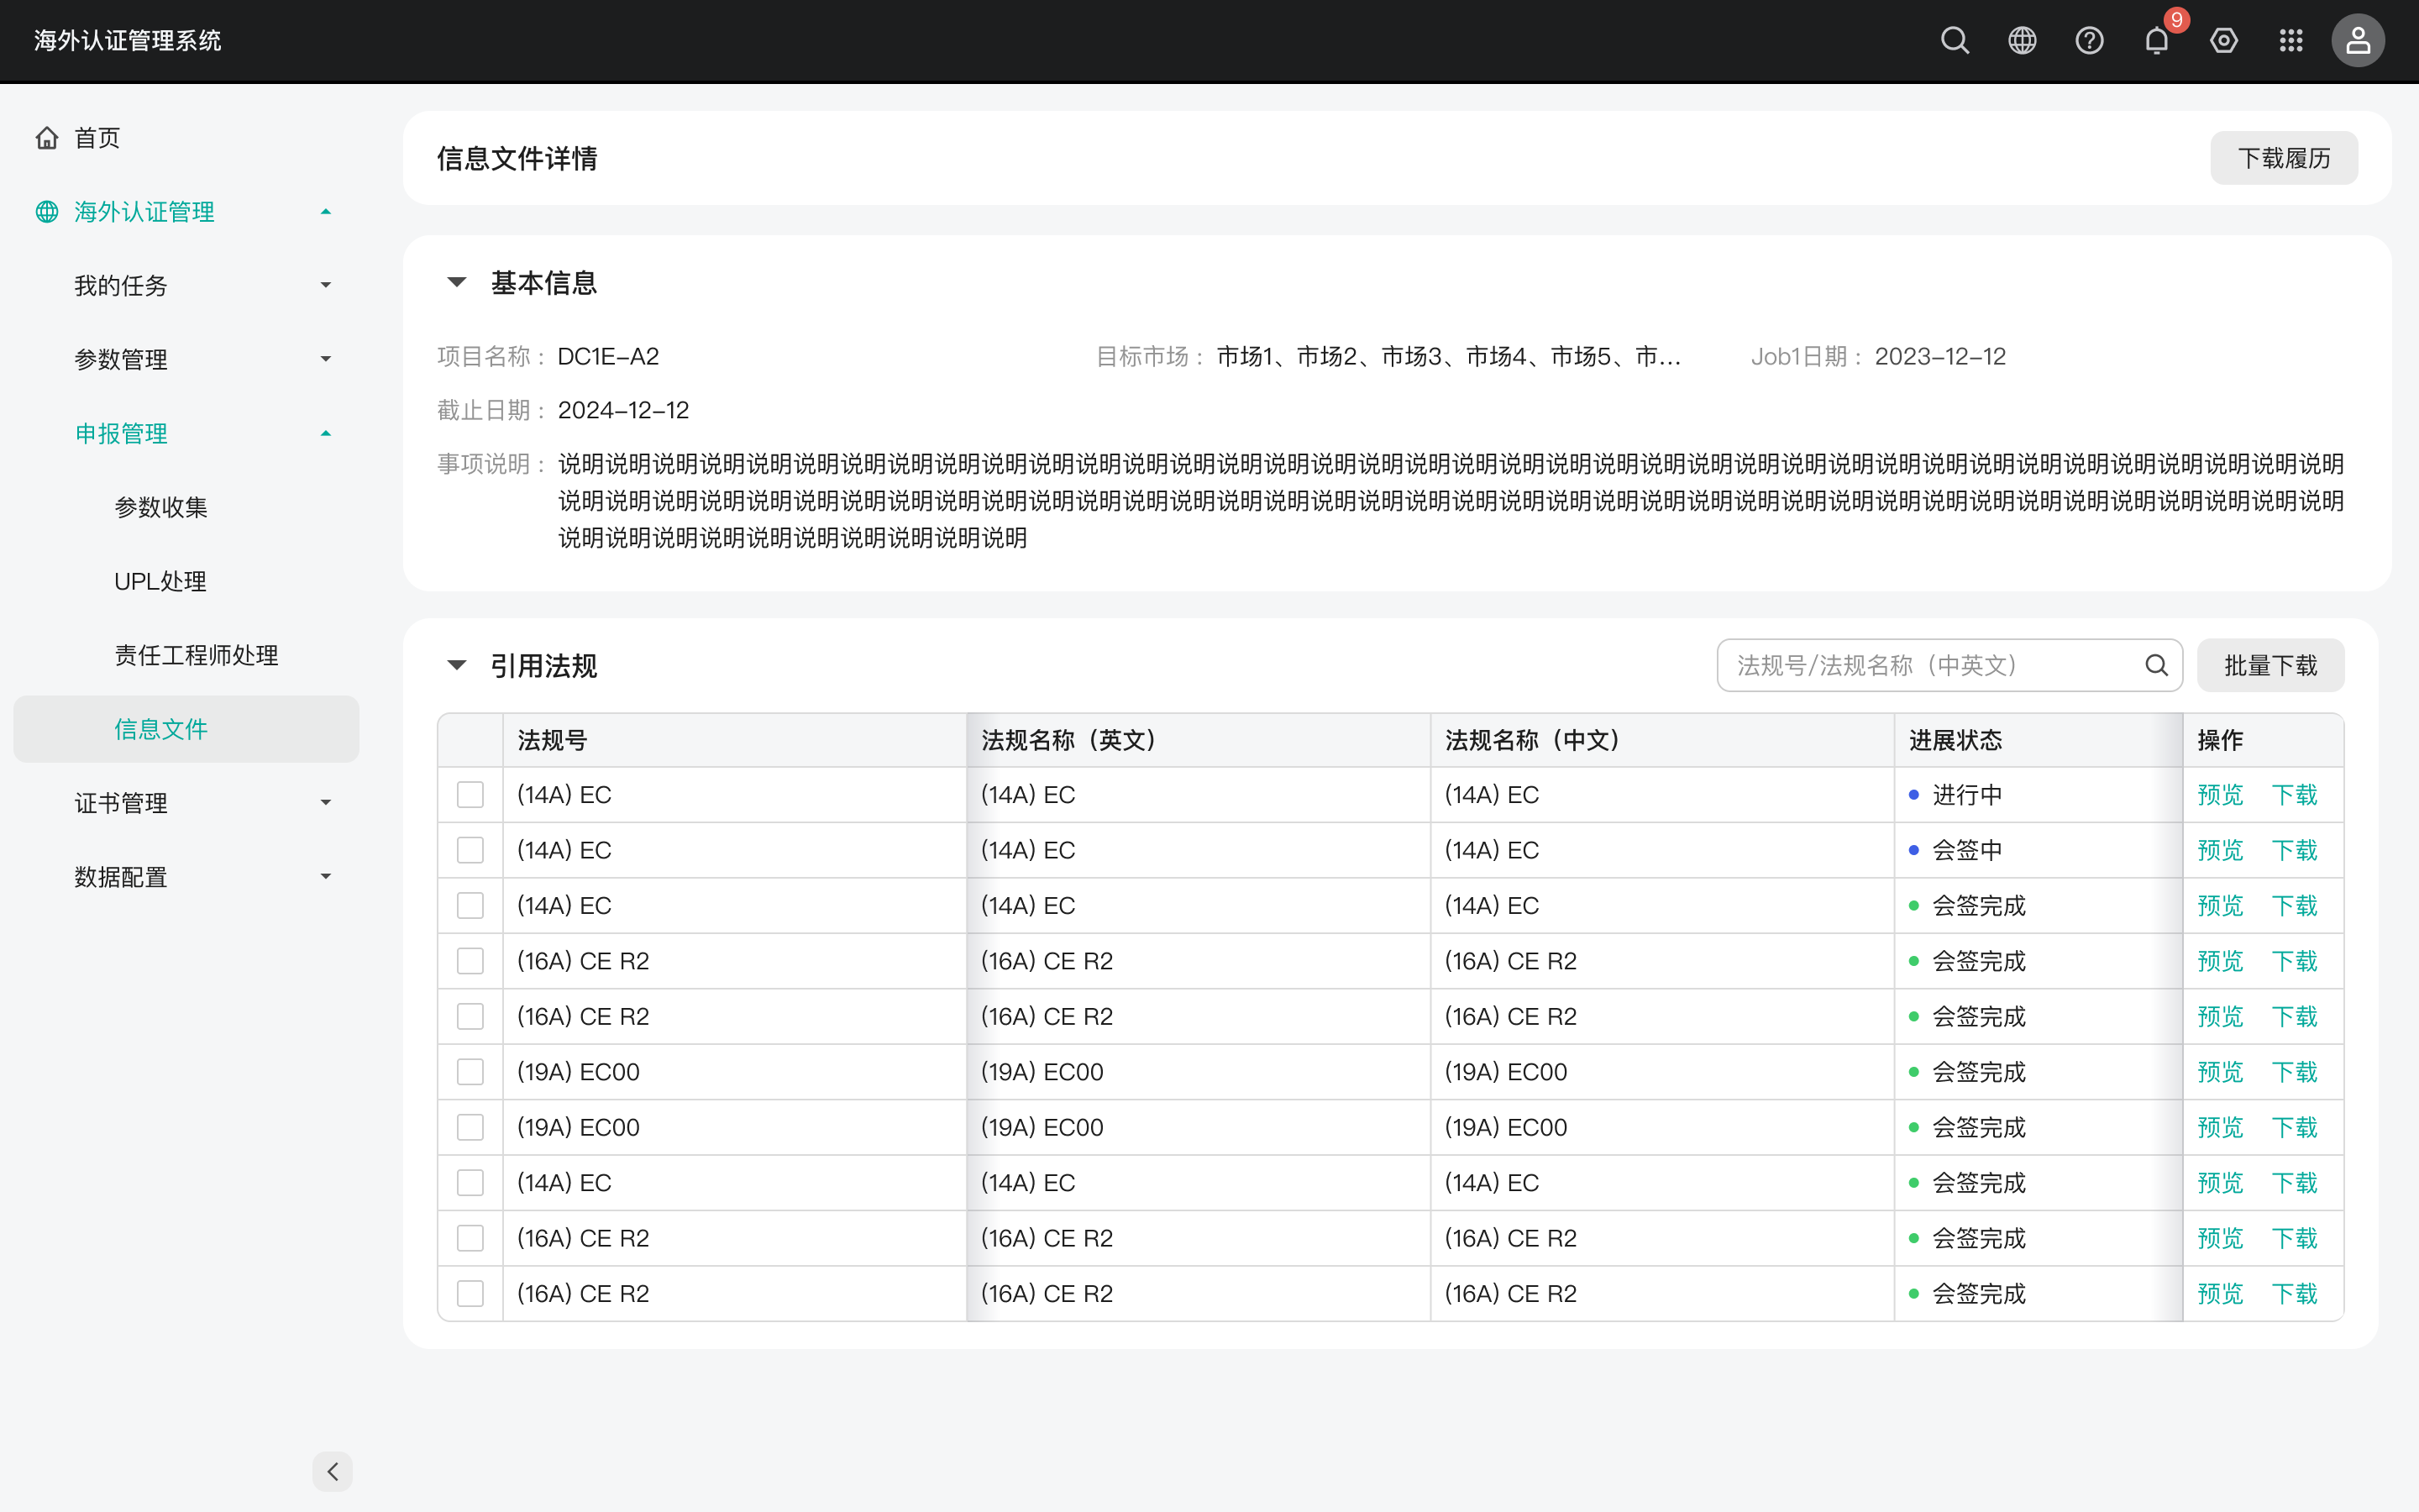Click the 法规号 column header

pyautogui.click(x=734, y=740)
